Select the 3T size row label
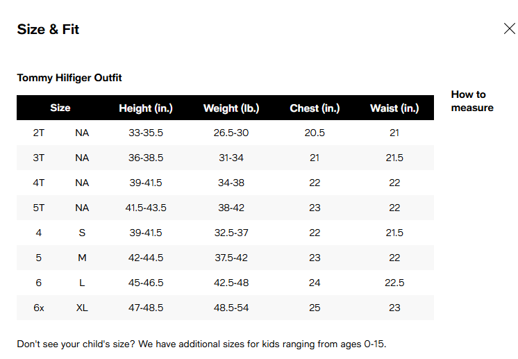Screen dimensions: 518x359 [39, 158]
